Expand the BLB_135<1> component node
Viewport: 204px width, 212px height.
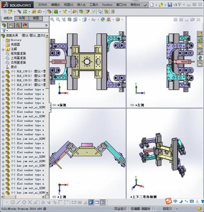point(3,72)
